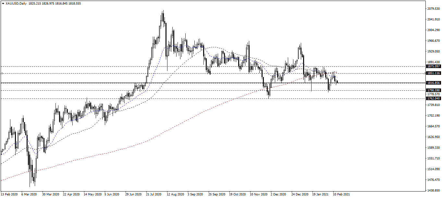442x198 pixels.
Task: Click the 2079.530 price axis value
Action: pos(434,9)
